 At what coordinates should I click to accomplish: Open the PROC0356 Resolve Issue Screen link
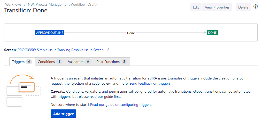coord(63,50)
